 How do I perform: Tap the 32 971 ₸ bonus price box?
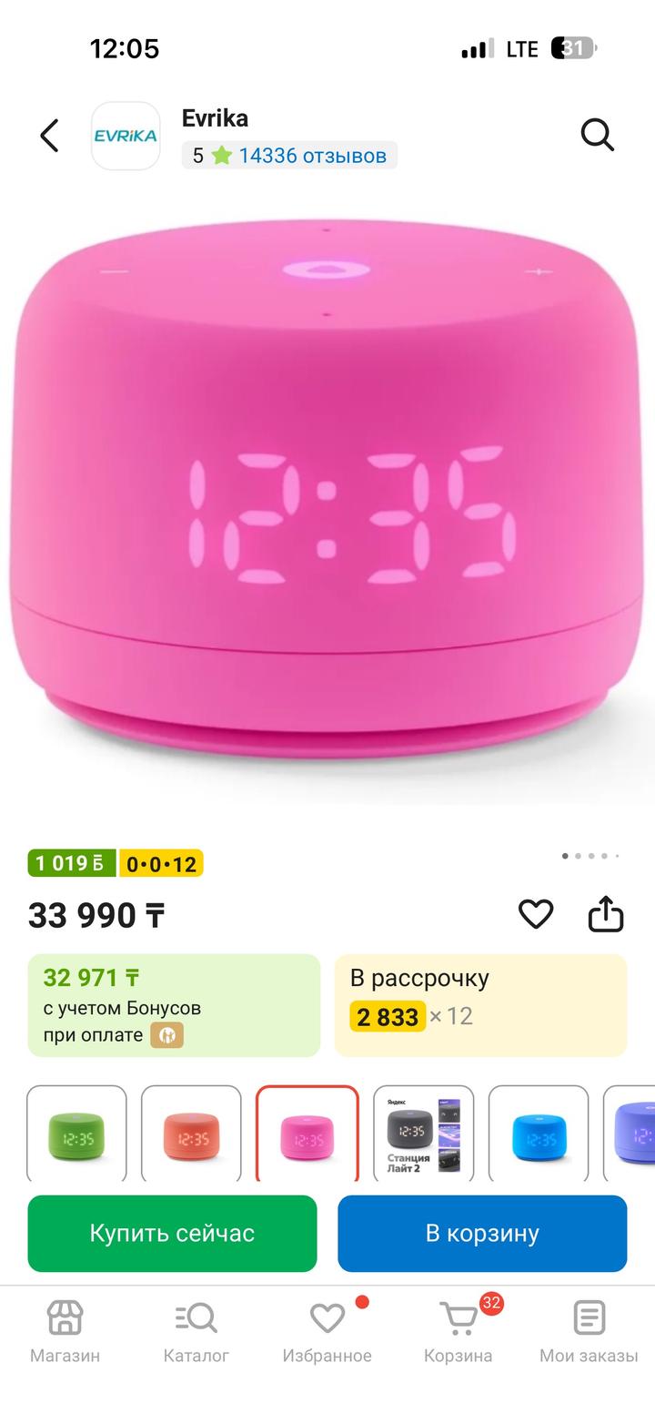click(x=174, y=1005)
